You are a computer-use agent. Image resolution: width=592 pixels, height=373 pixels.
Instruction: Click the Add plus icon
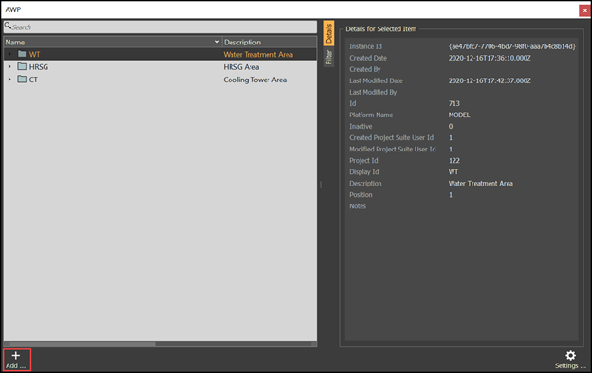click(16, 355)
